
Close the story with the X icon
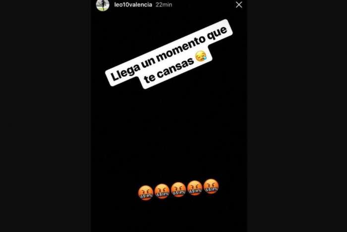[239, 4]
